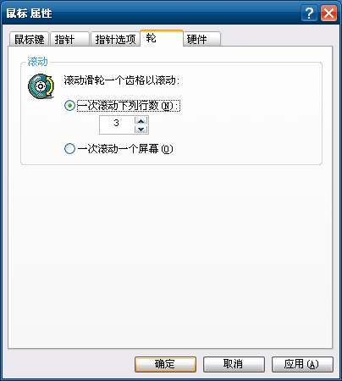Decrease scroll lines with down arrow
This screenshot has height=381, width=342.
(141, 130)
